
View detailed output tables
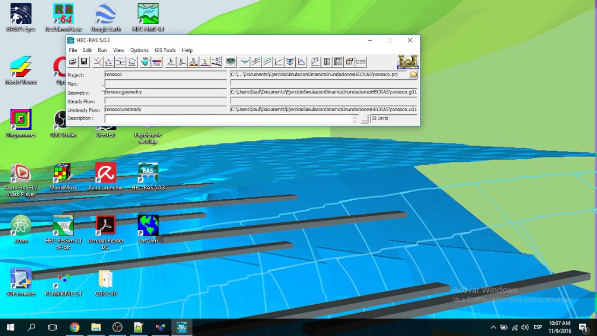point(327,62)
